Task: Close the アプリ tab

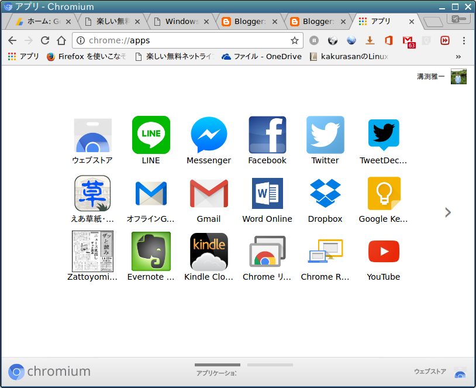Action: [x=412, y=22]
